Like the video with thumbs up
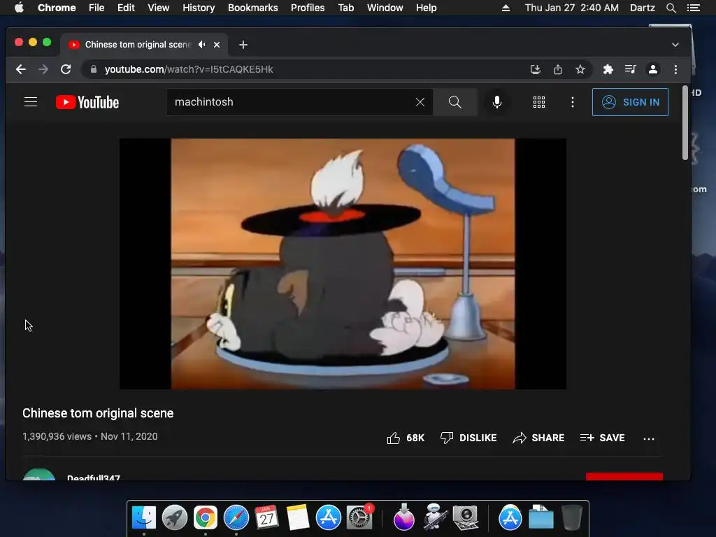716x537 pixels. (x=406, y=438)
